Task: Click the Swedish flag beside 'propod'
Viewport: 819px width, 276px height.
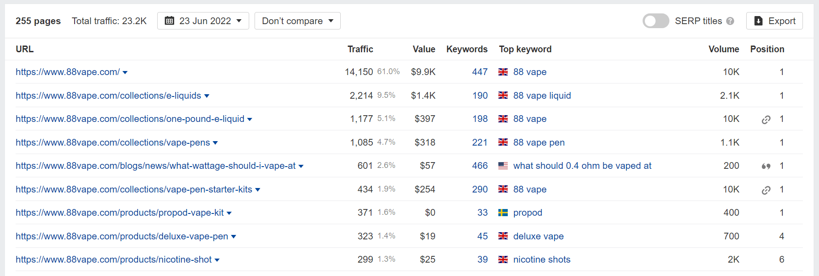Action: 503,213
